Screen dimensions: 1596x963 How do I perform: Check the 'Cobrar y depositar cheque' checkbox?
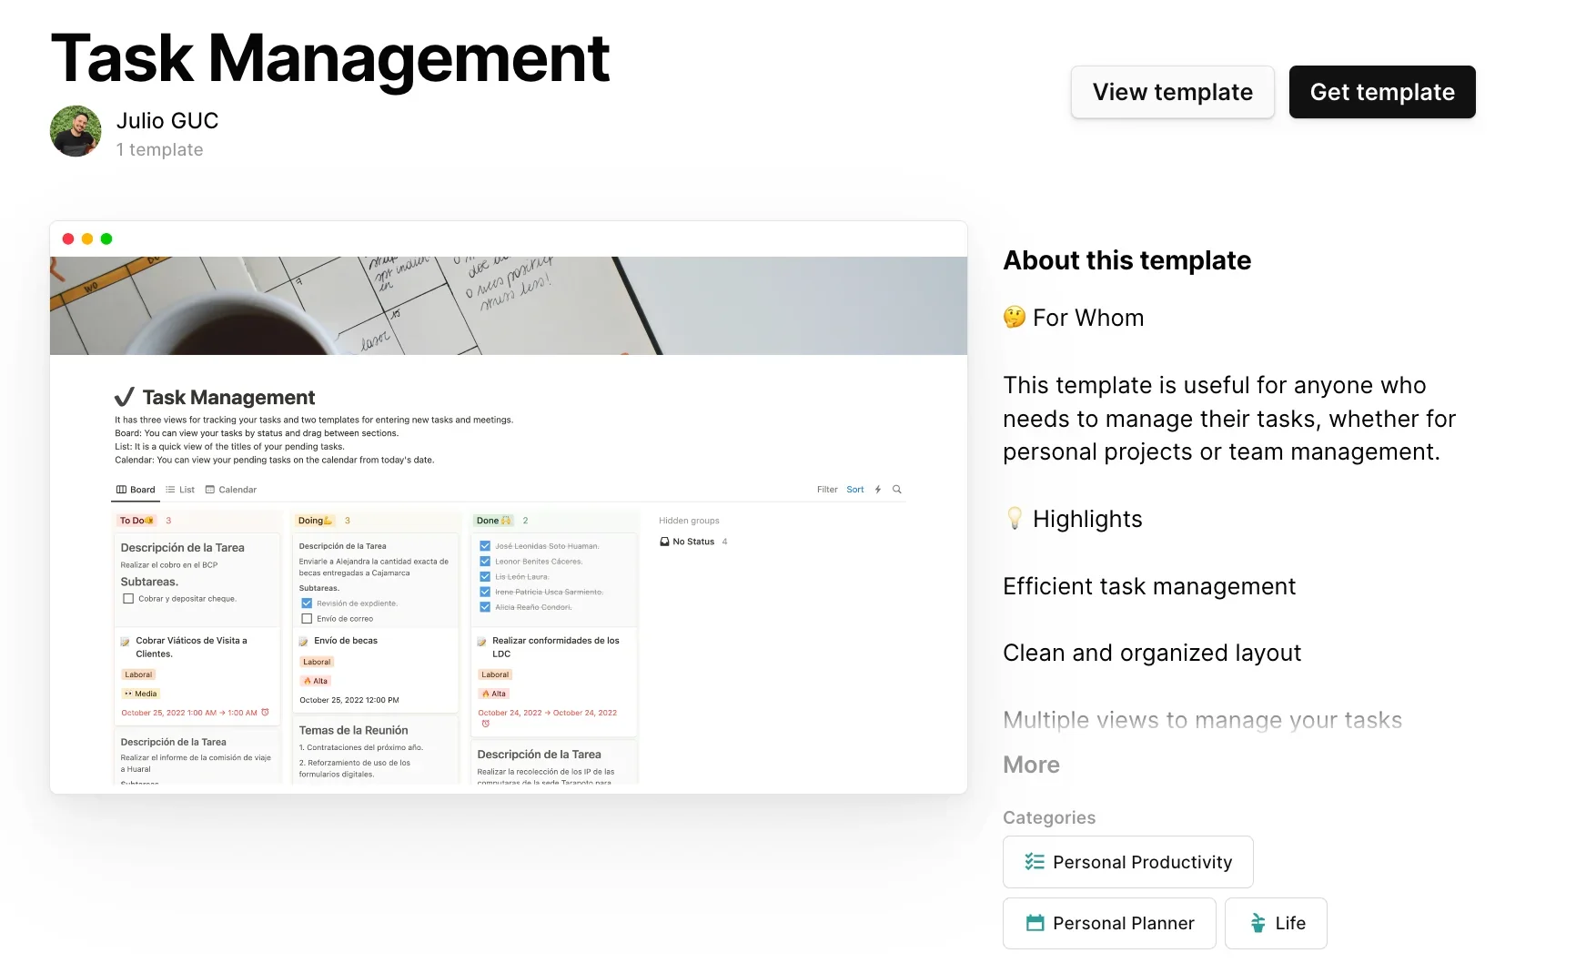coord(128,599)
